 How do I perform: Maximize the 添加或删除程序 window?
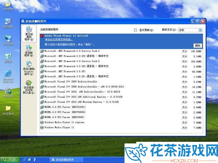[x=198, y=22]
